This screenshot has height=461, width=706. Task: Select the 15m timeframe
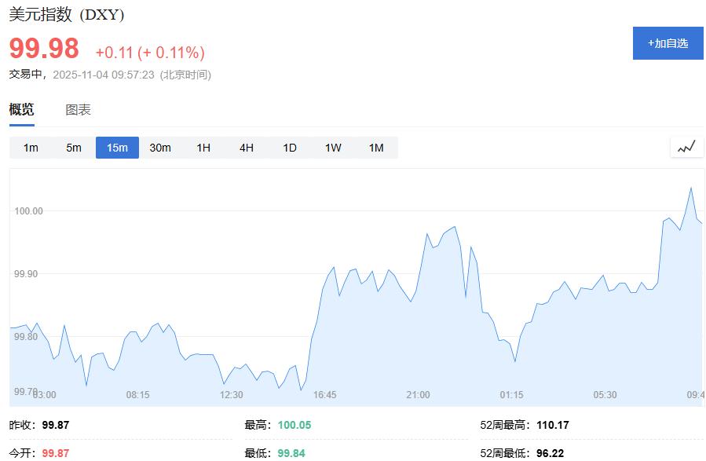[x=116, y=147]
